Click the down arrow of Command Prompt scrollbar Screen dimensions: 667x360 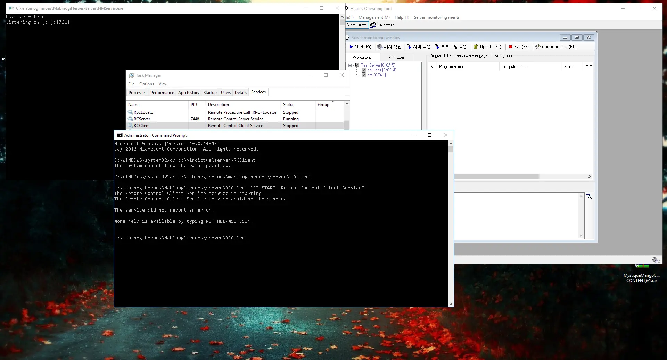point(451,304)
